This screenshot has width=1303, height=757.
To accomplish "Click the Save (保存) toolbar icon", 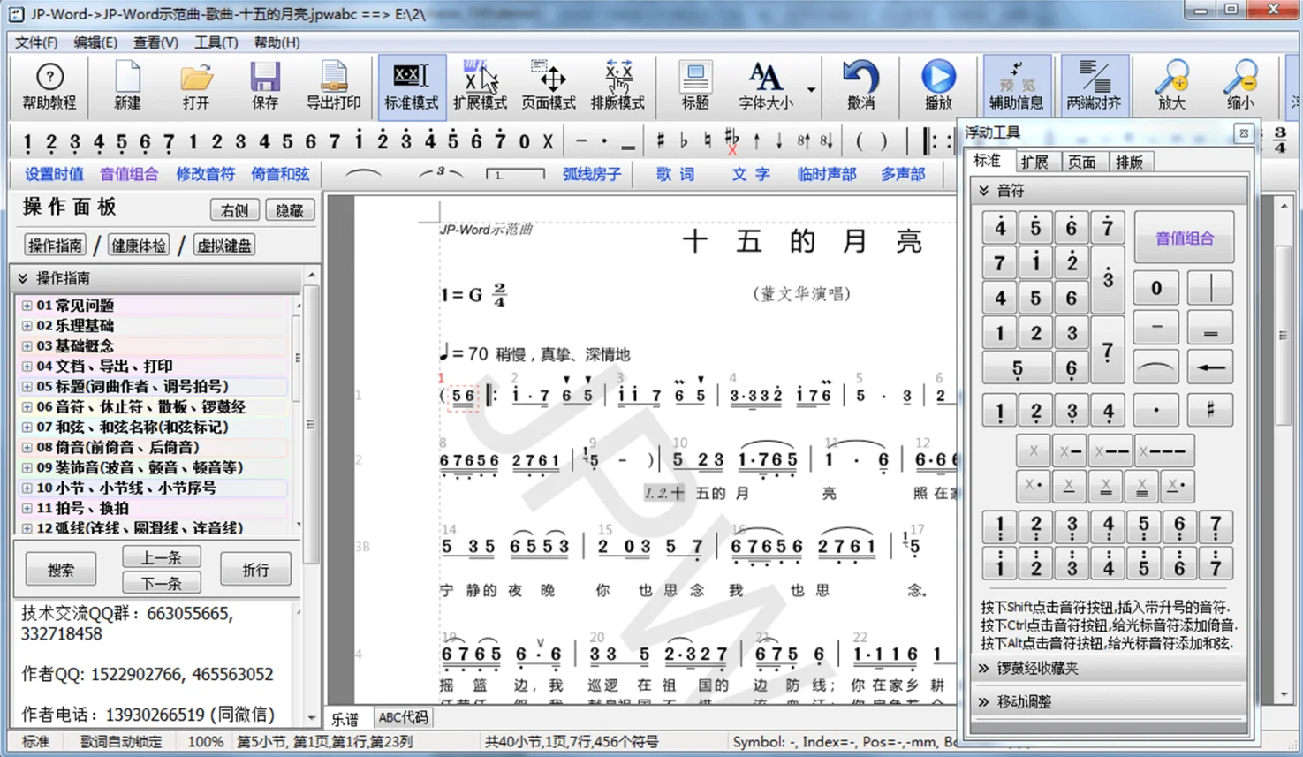I will 264,86.
